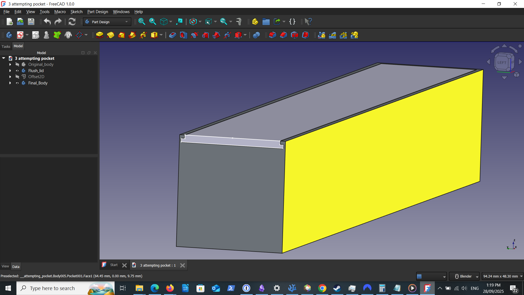
Task: Click the Boolean operation icon
Action: point(256,35)
